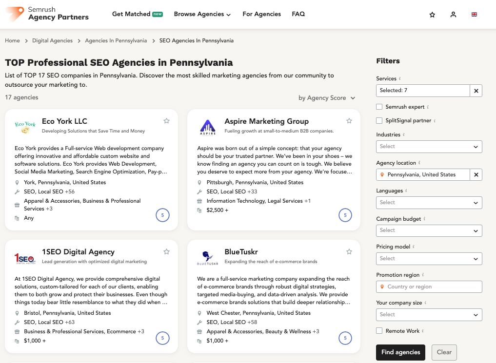
Task: Open the Services 'Selected: 7' dropdown
Action: [423, 91]
